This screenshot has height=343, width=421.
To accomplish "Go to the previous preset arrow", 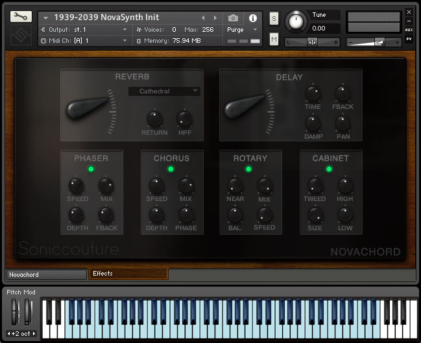I will (x=202, y=18).
